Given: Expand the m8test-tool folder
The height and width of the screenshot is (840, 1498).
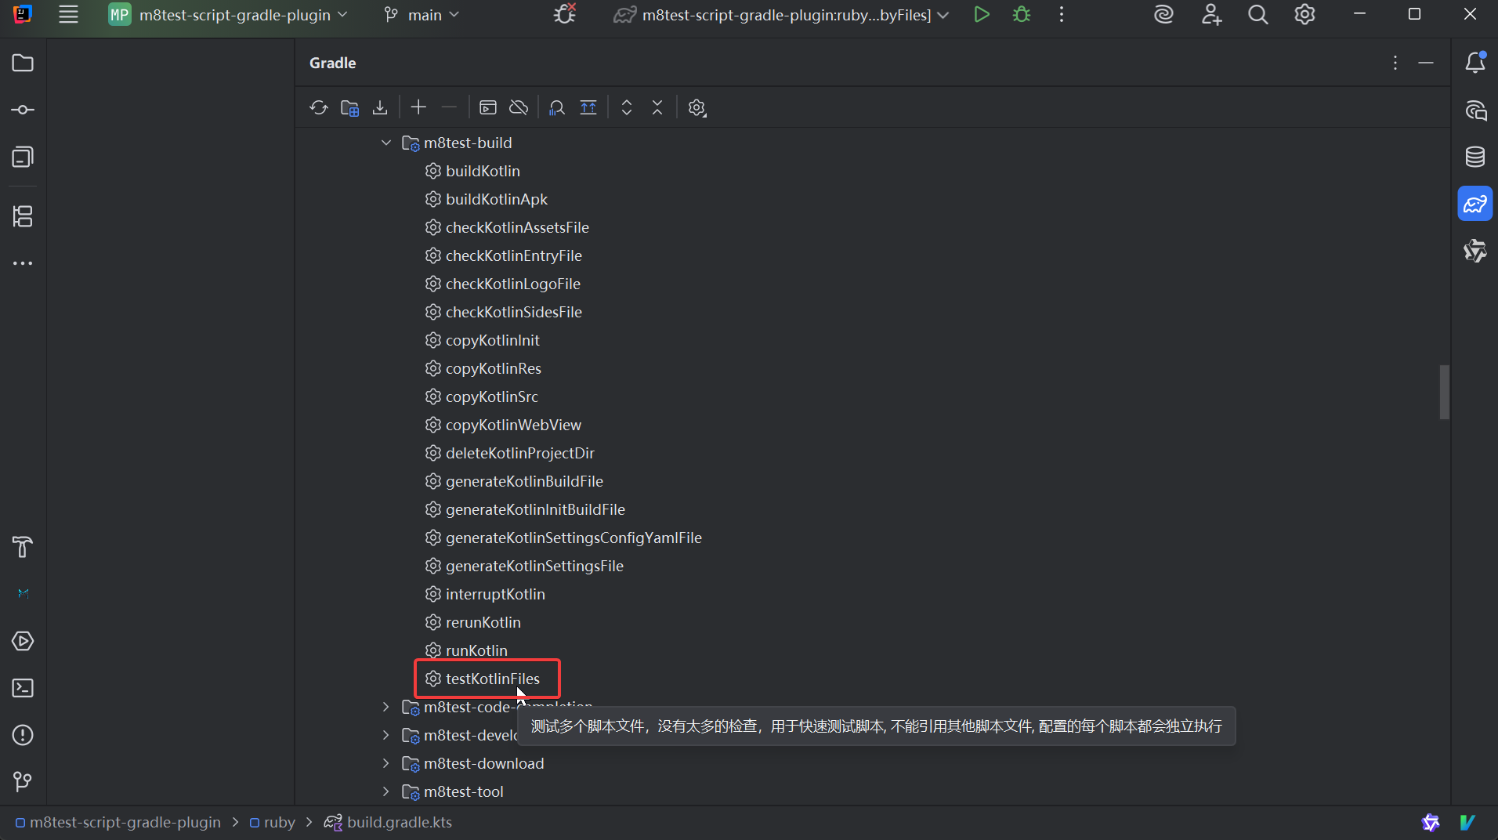Looking at the screenshot, I should [386, 791].
